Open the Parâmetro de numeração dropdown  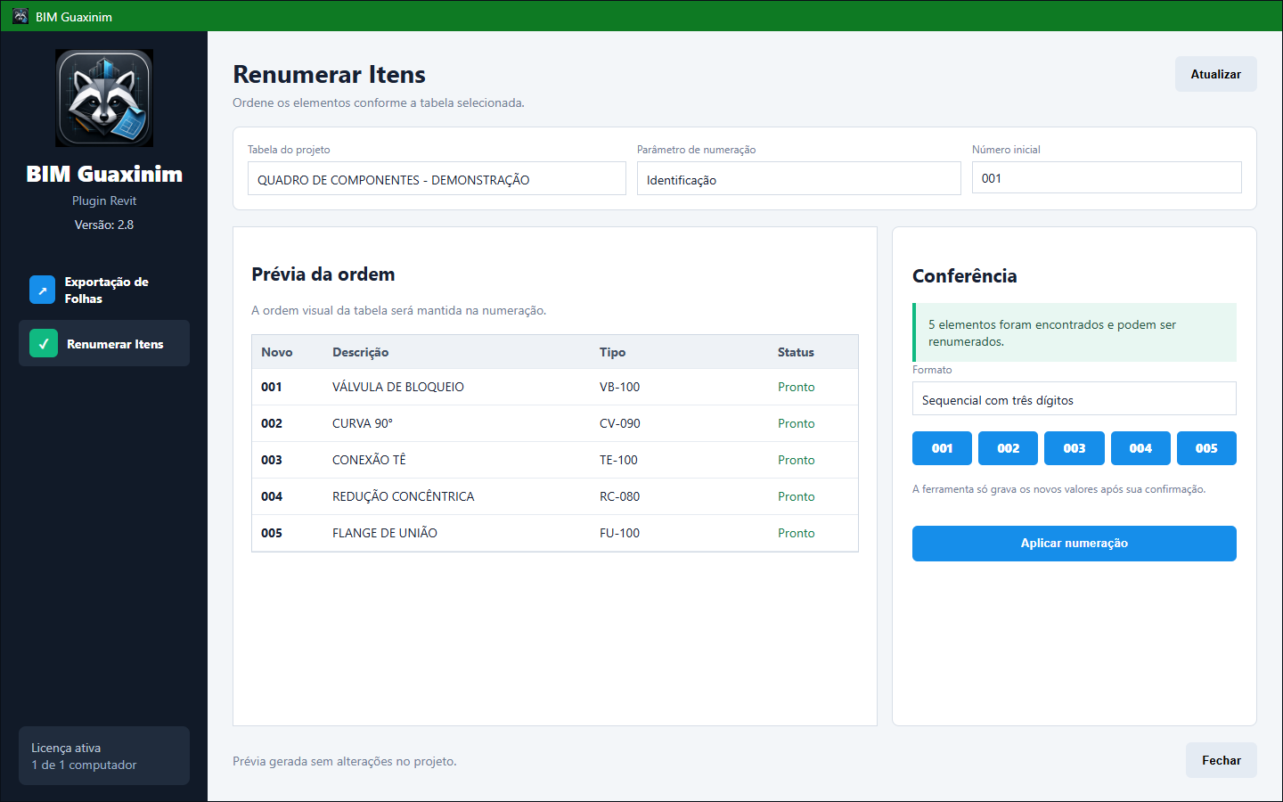799,178
